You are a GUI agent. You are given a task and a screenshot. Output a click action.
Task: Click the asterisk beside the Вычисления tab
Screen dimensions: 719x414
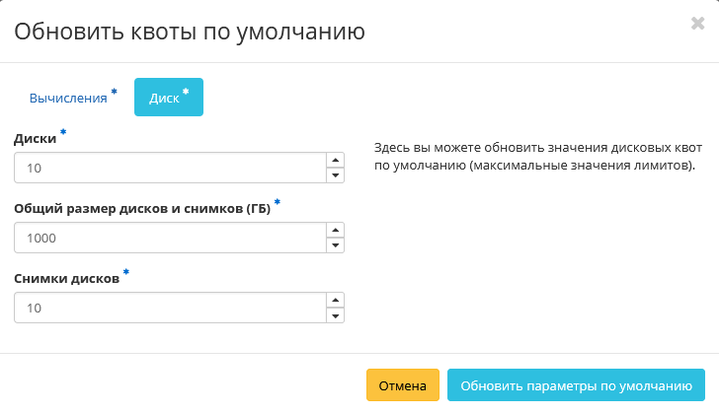[114, 93]
